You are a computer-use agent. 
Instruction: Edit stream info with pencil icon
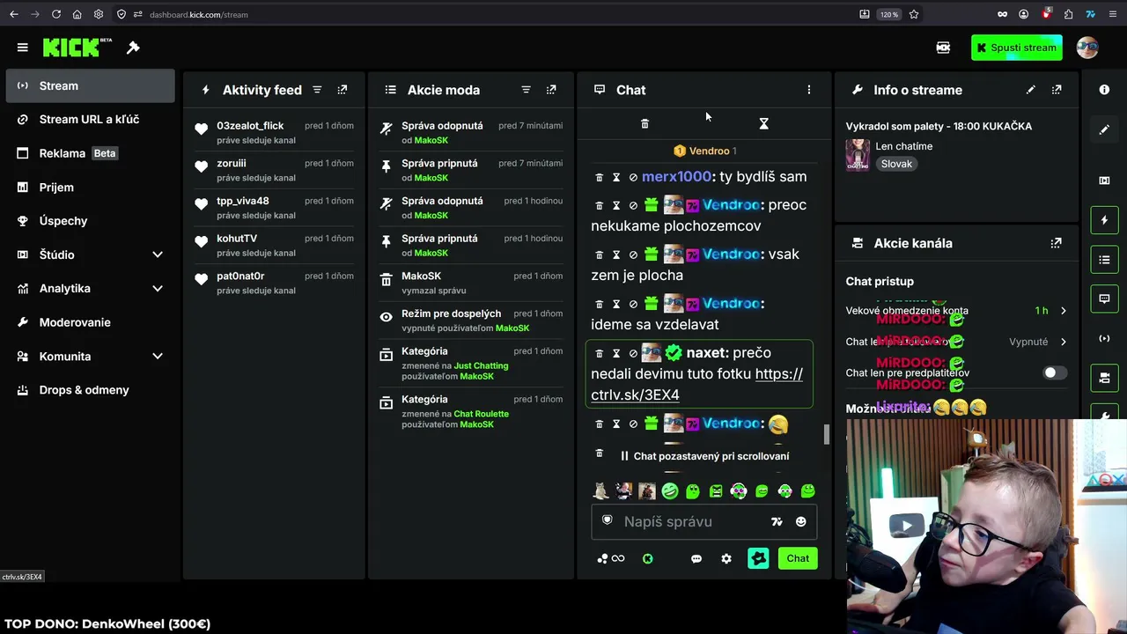tap(1031, 90)
